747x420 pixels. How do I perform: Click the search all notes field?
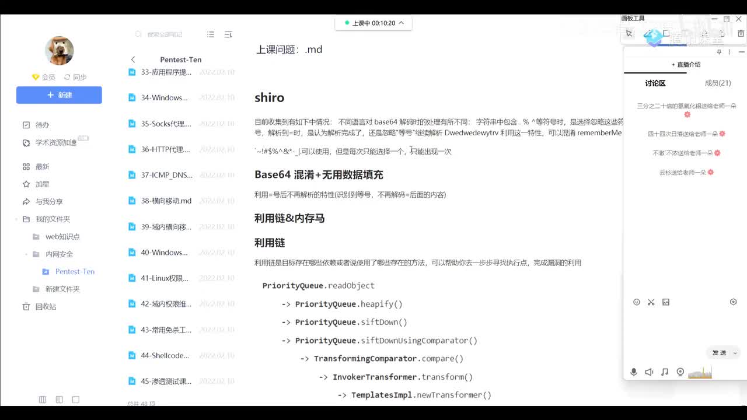click(165, 34)
